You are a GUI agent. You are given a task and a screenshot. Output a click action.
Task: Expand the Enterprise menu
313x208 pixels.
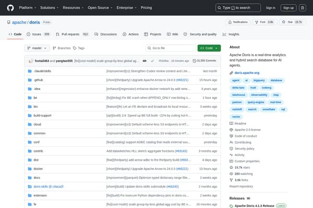127,8
